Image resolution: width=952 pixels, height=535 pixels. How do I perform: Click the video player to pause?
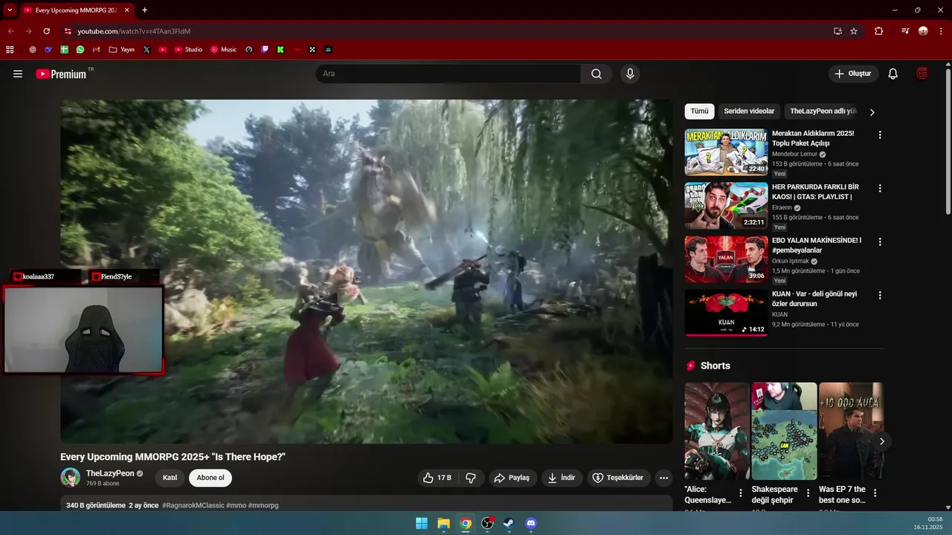click(366, 271)
